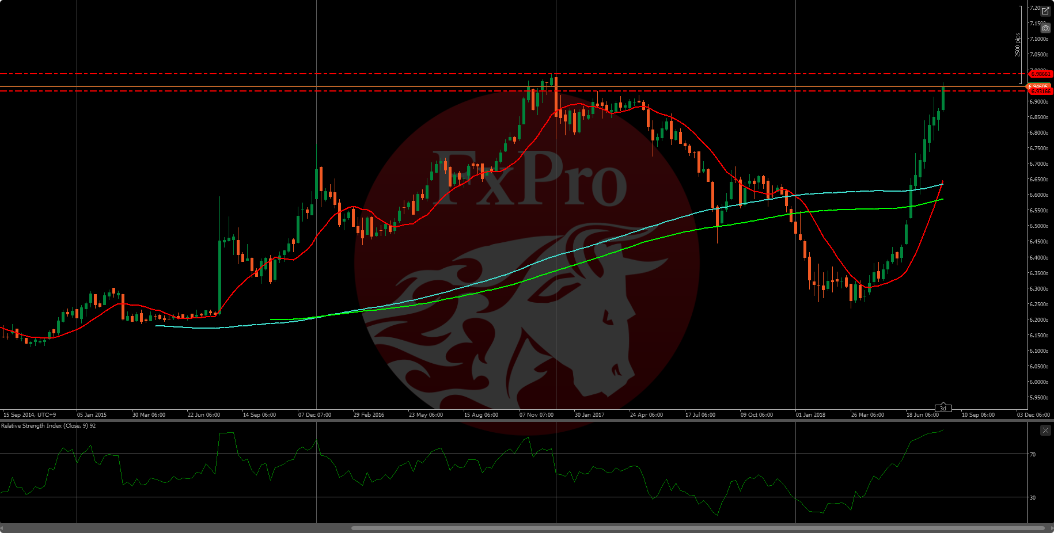Viewport: 1054px width, 533px height.
Task: Close the Relative Strength Index panel
Action: pyautogui.click(x=1045, y=430)
